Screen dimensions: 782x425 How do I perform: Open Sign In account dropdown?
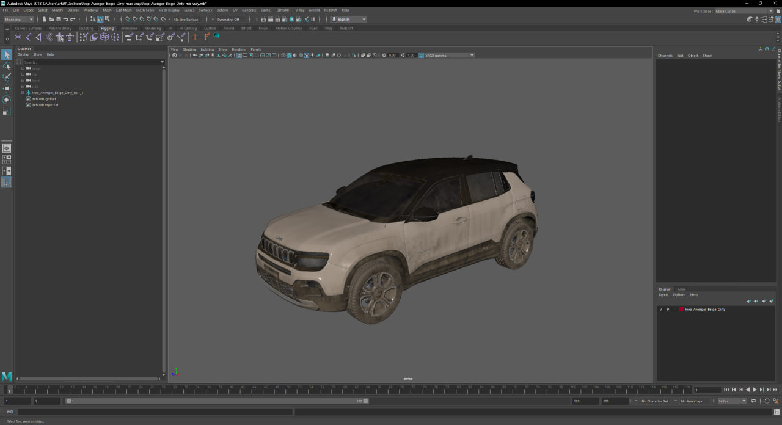point(349,19)
